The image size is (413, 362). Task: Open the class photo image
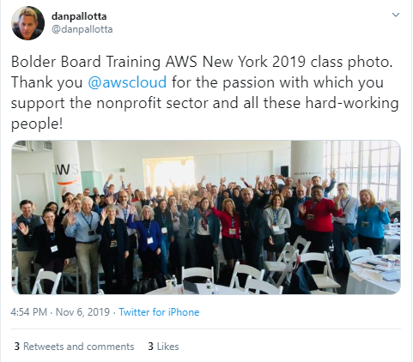(206, 217)
